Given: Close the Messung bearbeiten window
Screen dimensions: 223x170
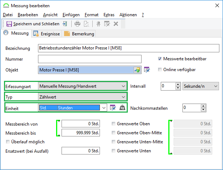Looking at the screenshot, I should [x=217, y=5].
